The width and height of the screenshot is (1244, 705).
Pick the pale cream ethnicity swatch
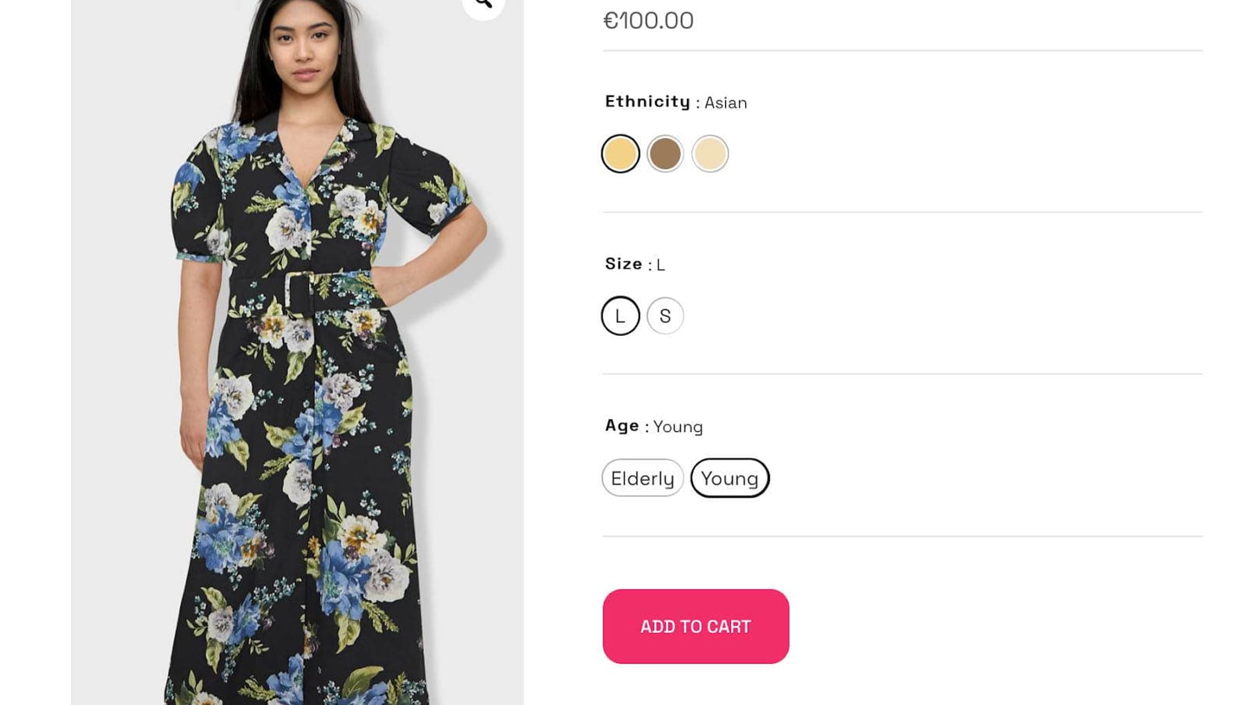(710, 153)
